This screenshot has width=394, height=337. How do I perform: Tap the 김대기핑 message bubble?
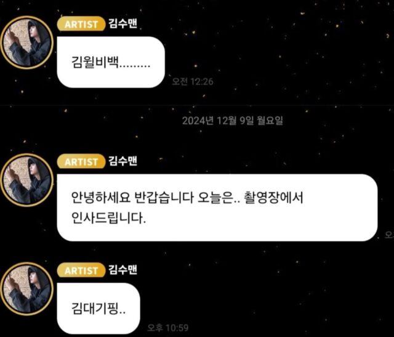tap(98, 308)
